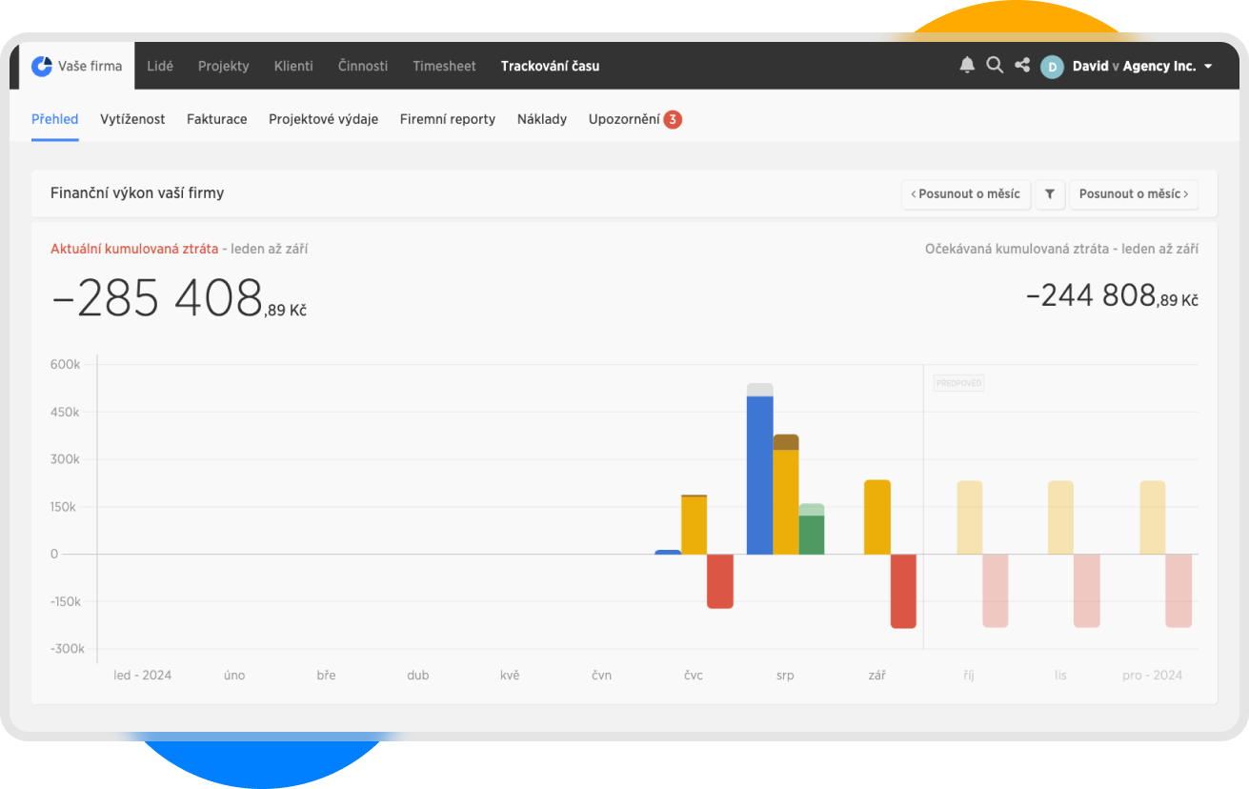Shift the chart one month forward

(1133, 194)
